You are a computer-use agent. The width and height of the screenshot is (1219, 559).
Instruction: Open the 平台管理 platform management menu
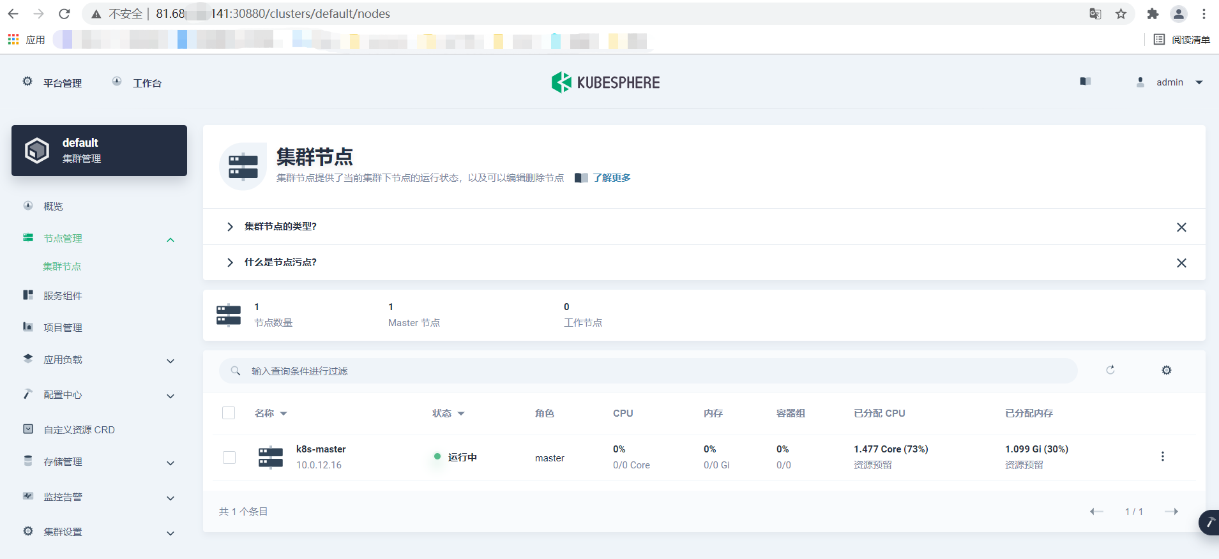click(52, 83)
